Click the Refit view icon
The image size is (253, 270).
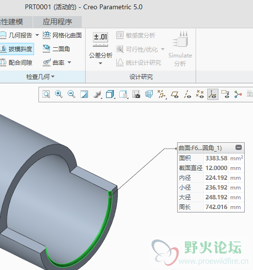pyautogui.click(x=46, y=94)
